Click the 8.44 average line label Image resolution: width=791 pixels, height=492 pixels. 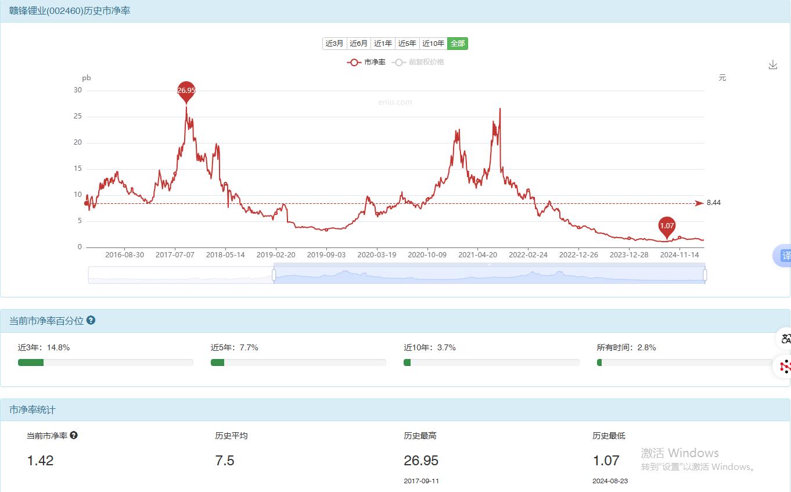click(714, 203)
